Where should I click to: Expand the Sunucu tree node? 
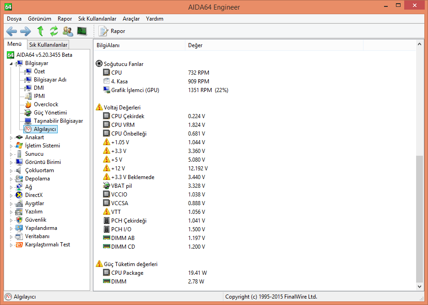(x=11, y=154)
